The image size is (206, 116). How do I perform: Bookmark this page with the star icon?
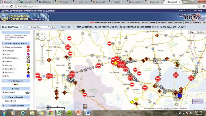[x=199, y=6]
